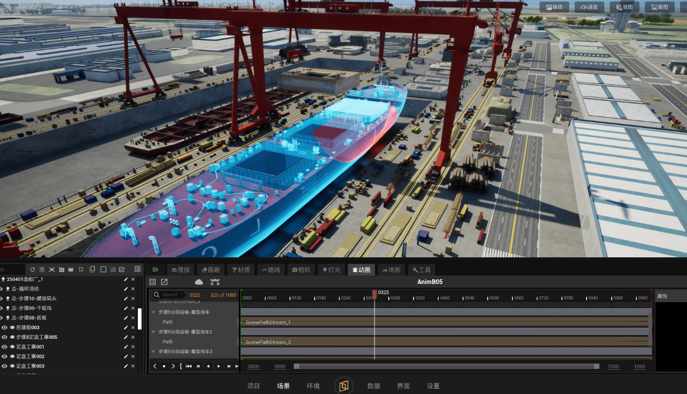Screen dimensions: 687x394
Task: Click the pop-out external window icon
Action: point(165,282)
